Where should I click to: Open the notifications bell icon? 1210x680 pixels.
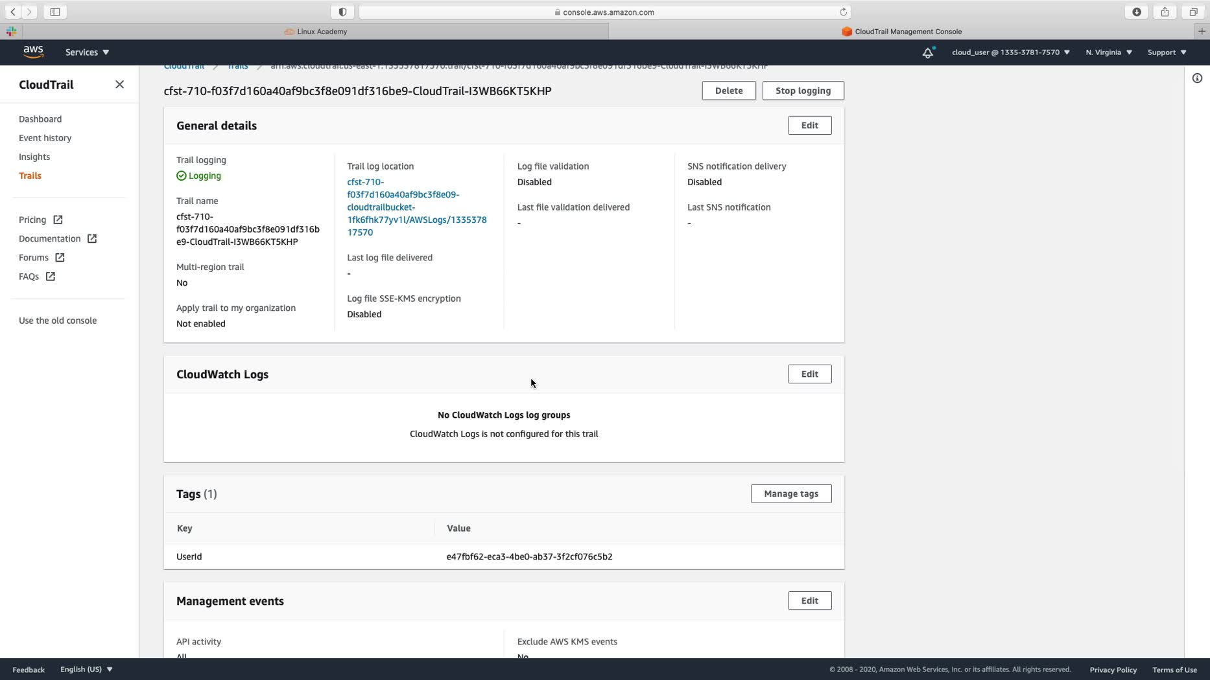[x=928, y=52]
